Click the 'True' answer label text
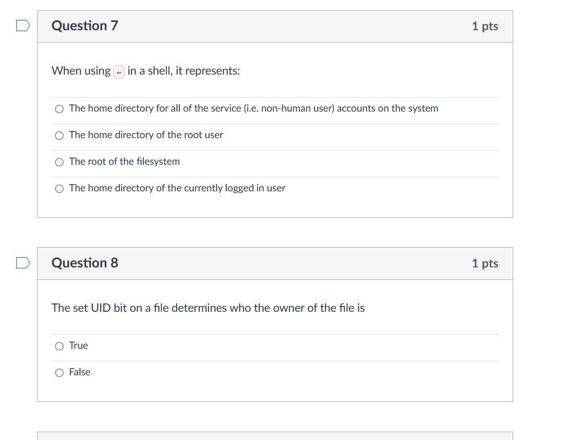The height and width of the screenshot is (440, 581). pyautogui.click(x=79, y=345)
